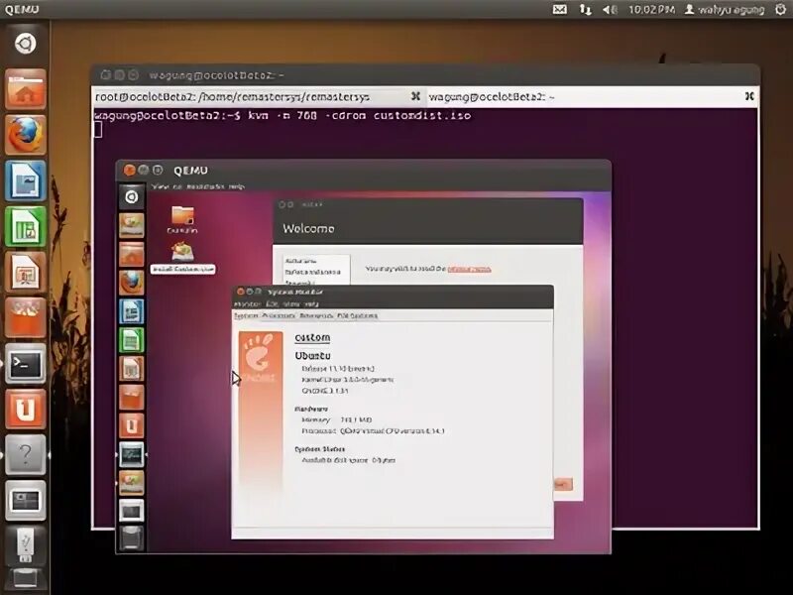Switch to System tab in System Monitor
Screen dimensions: 793x595
coord(246,315)
